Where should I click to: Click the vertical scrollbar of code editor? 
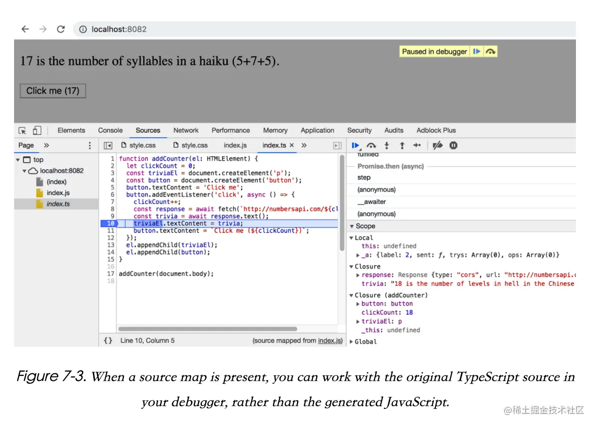coord(342,203)
